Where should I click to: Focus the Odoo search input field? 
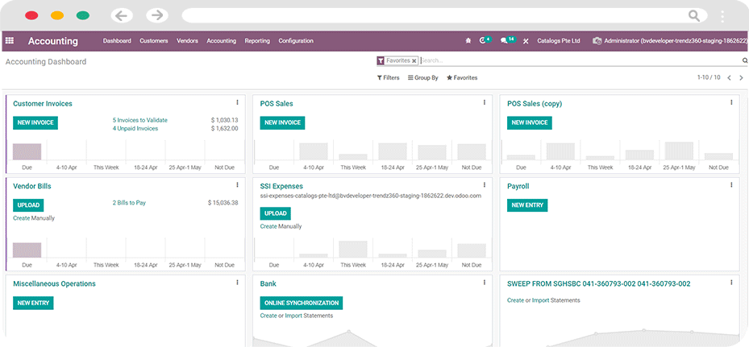[580, 60]
